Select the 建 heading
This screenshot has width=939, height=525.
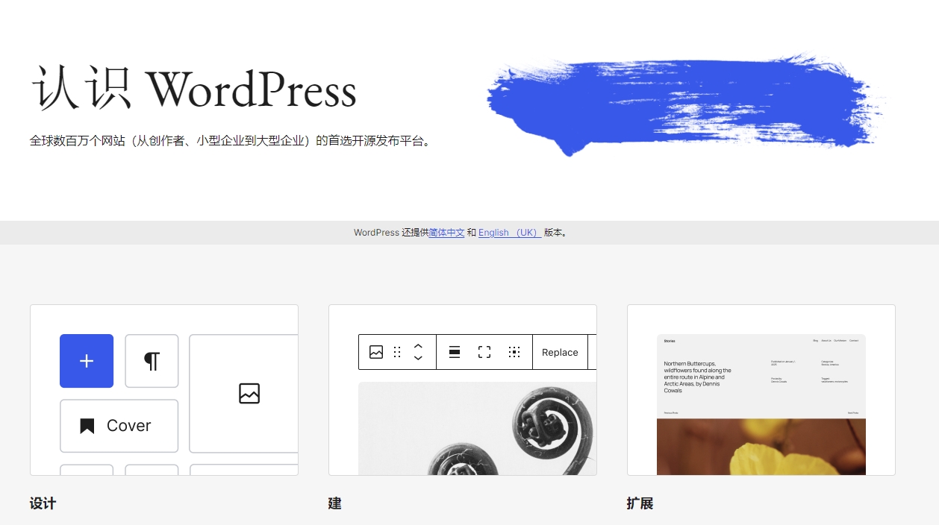pyautogui.click(x=335, y=503)
